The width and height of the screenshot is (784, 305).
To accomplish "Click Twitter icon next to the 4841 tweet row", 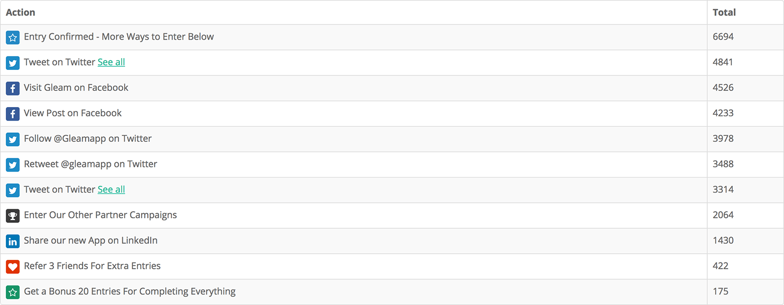I will (x=13, y=63).
